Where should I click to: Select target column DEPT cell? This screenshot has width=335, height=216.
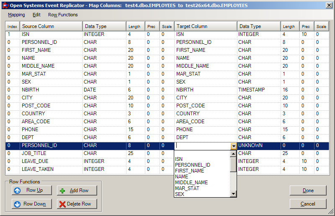[x=206, y=137]
